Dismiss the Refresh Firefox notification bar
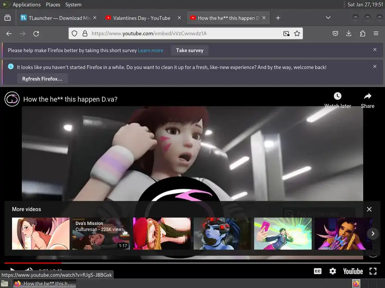Screen dimensions: 385x288 (375, 66)
